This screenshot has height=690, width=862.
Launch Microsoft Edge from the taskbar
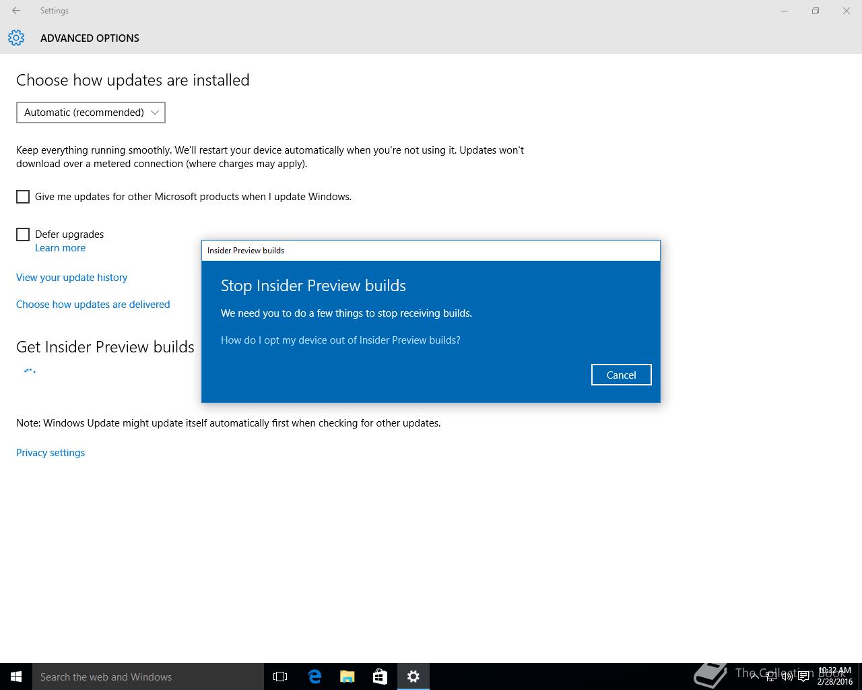pyautogui.click(x=314, y=677)
